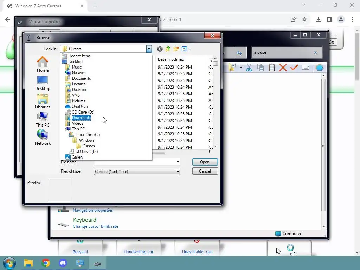360x270 pixels.
Task: Click the file list vertical scrollbar down arrow
Action: (x=216, y=146)
